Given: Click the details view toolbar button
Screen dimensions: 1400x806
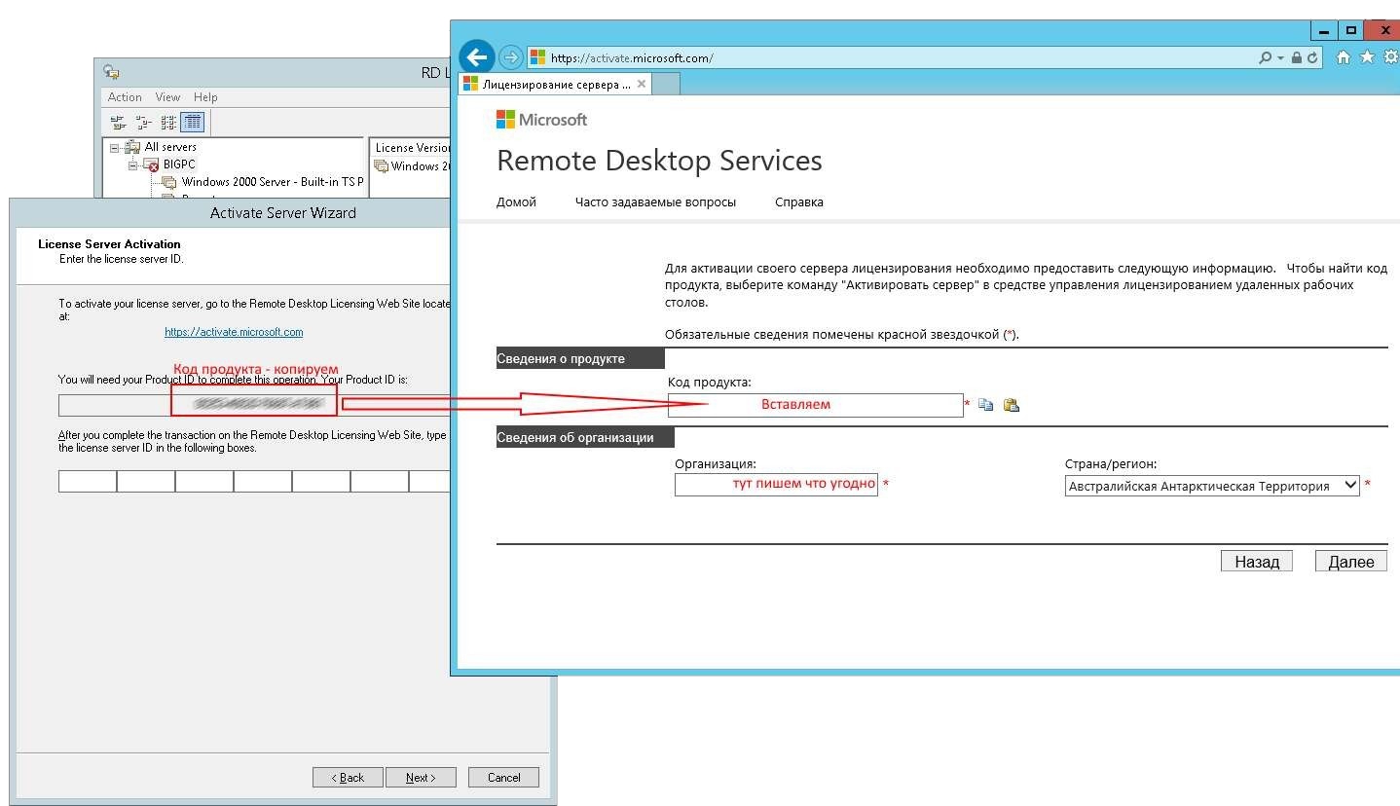Looking at the screenshot, I should point(192,123).
